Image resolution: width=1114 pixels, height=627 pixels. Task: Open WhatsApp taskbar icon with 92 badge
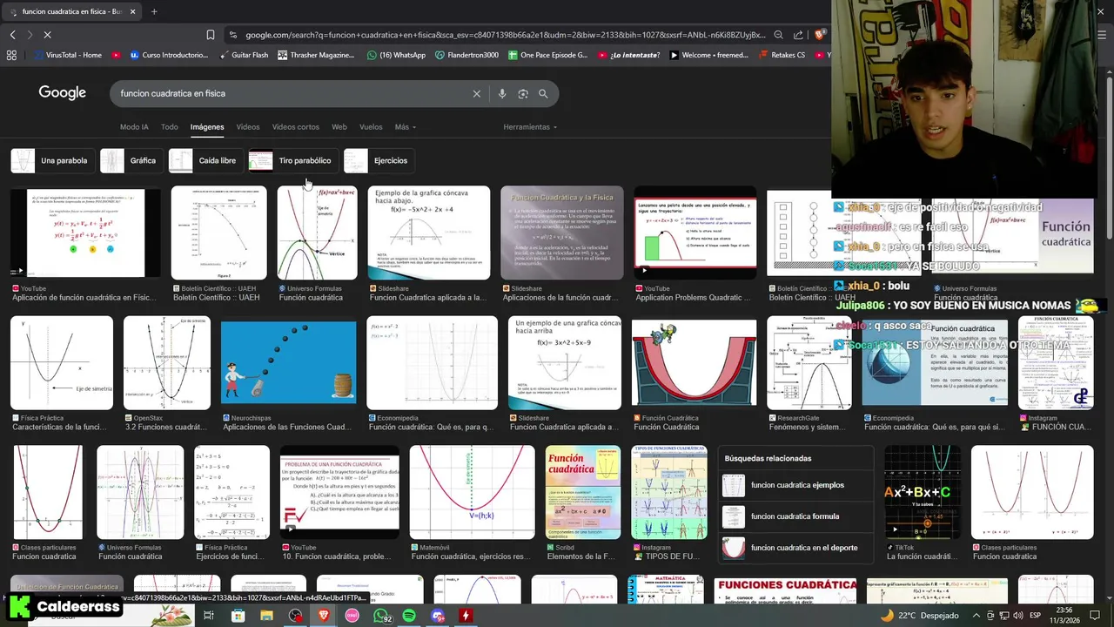(x=381, y=616)
